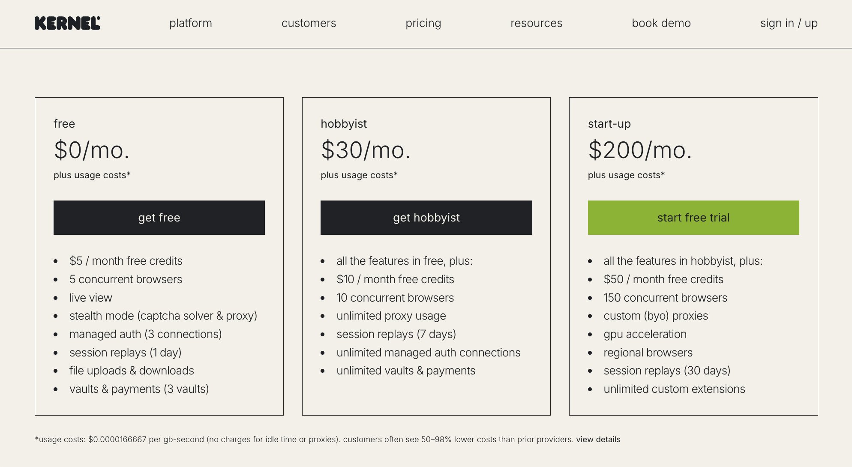Click '$10 / month free credits'
The image size is (852, 467).
tap(395, 279)
